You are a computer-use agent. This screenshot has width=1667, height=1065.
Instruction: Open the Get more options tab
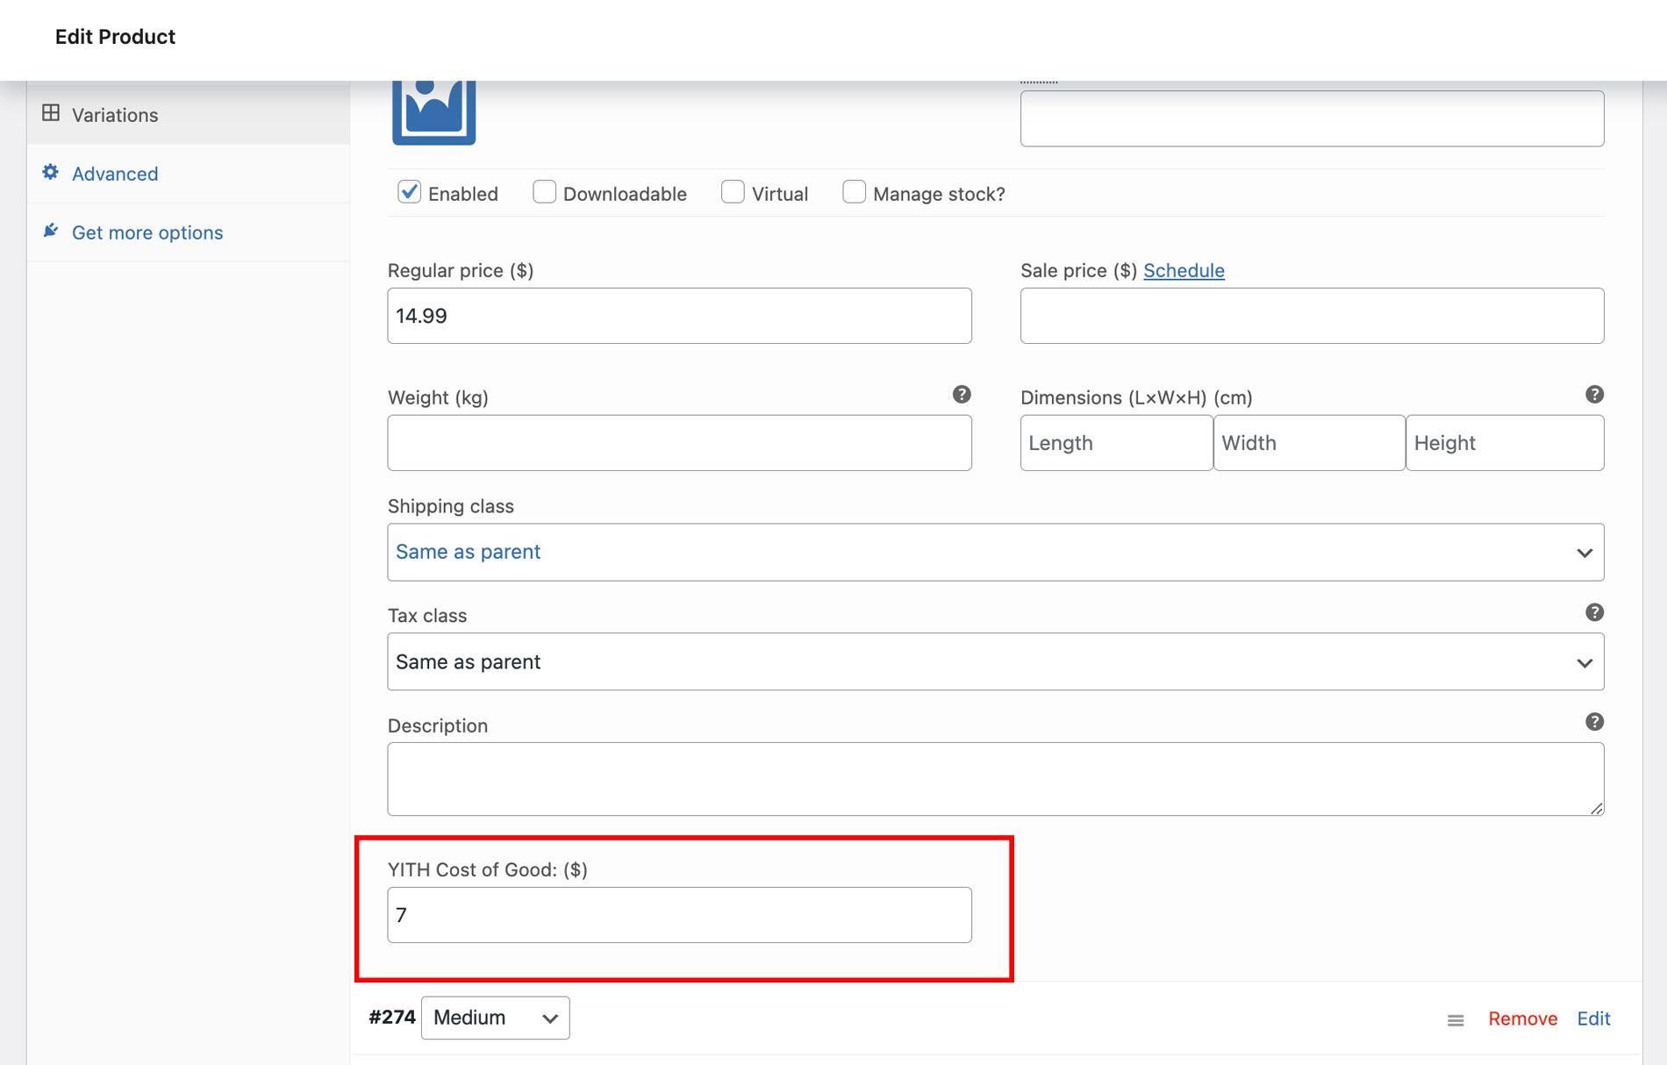(x=189, y=232)
